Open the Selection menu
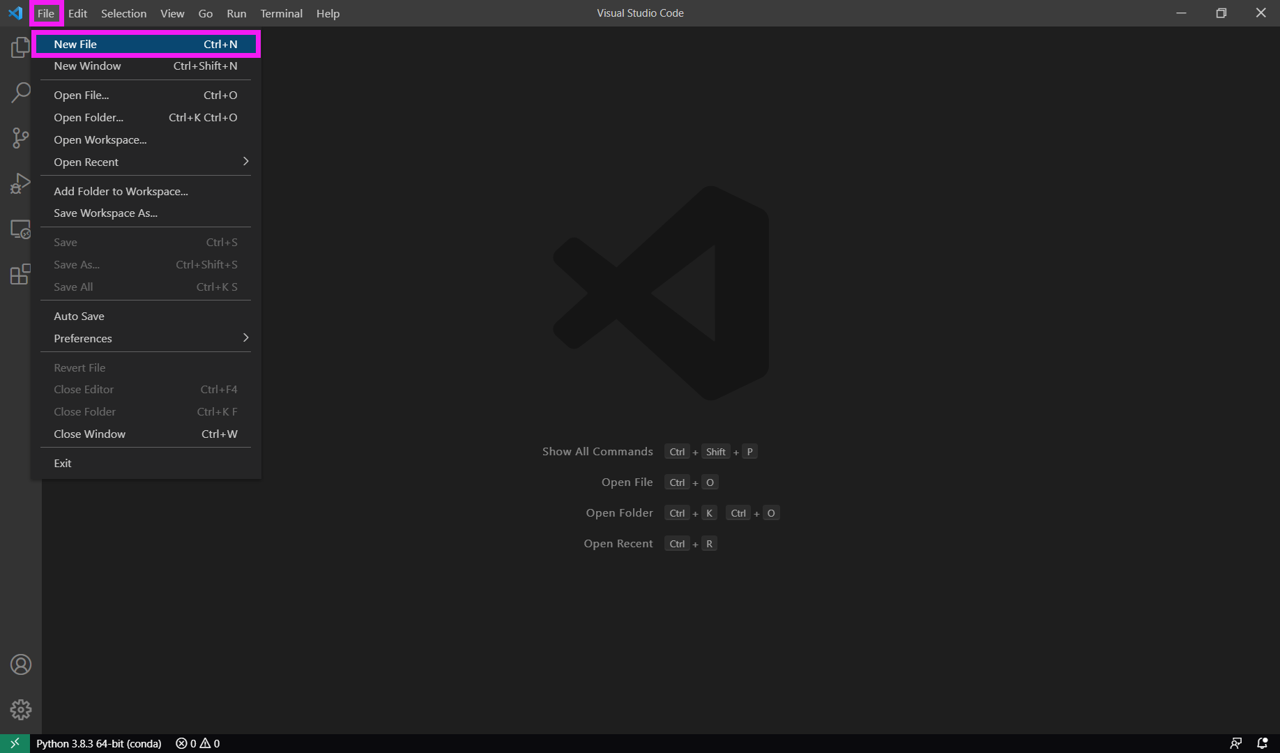The width and height of the screenshot is (1280, 753). (123, 13)
